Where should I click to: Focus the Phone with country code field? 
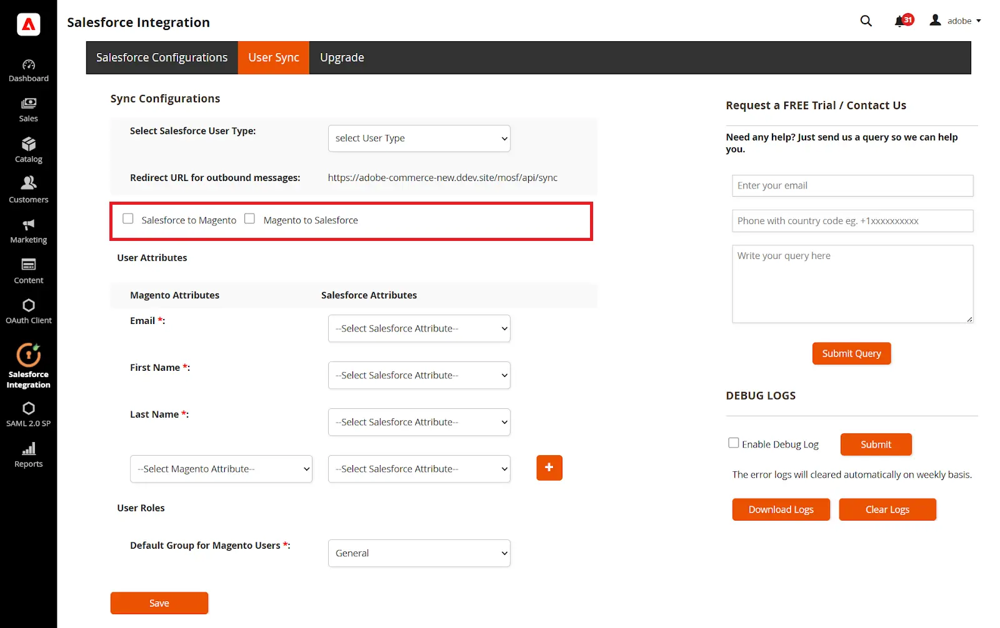point(852,221)
